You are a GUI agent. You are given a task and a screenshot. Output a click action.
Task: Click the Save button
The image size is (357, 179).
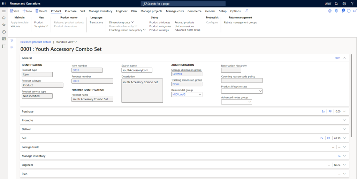[14, 11]
